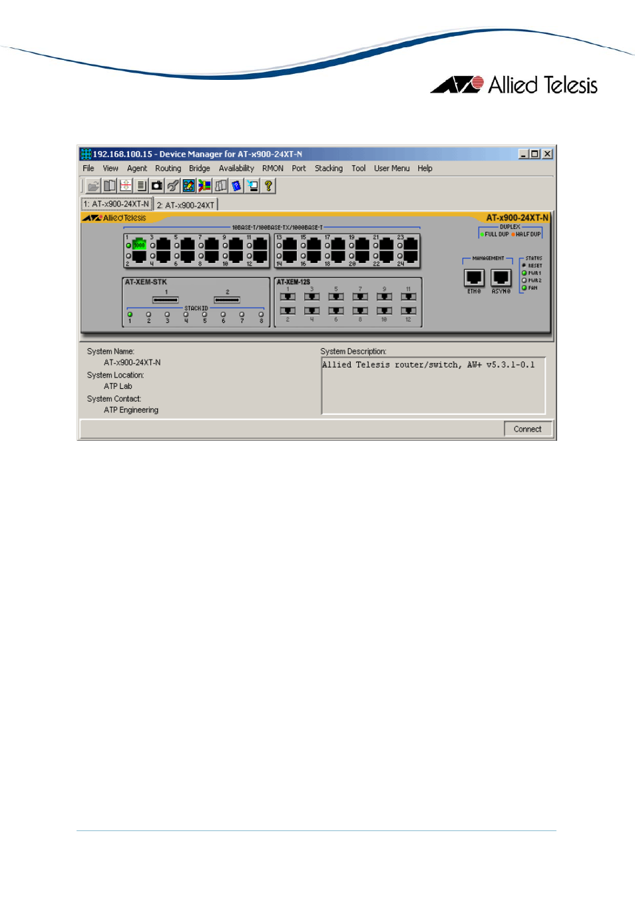635x899 pixels.
Task: Click the open book toolbar icon
Action: point(110,186)
